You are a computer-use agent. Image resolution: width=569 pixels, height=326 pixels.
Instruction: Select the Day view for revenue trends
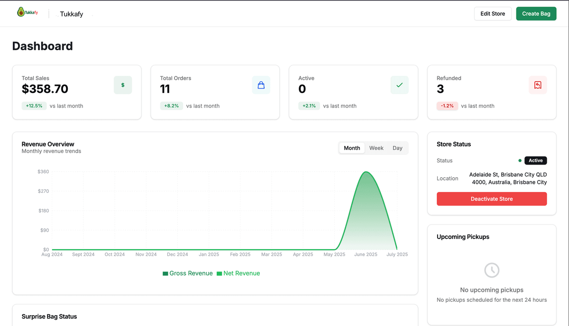point(397,148)
